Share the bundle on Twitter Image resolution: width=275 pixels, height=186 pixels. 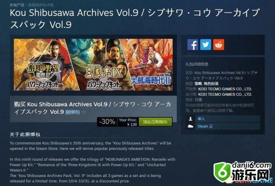[x=205, y=45]
